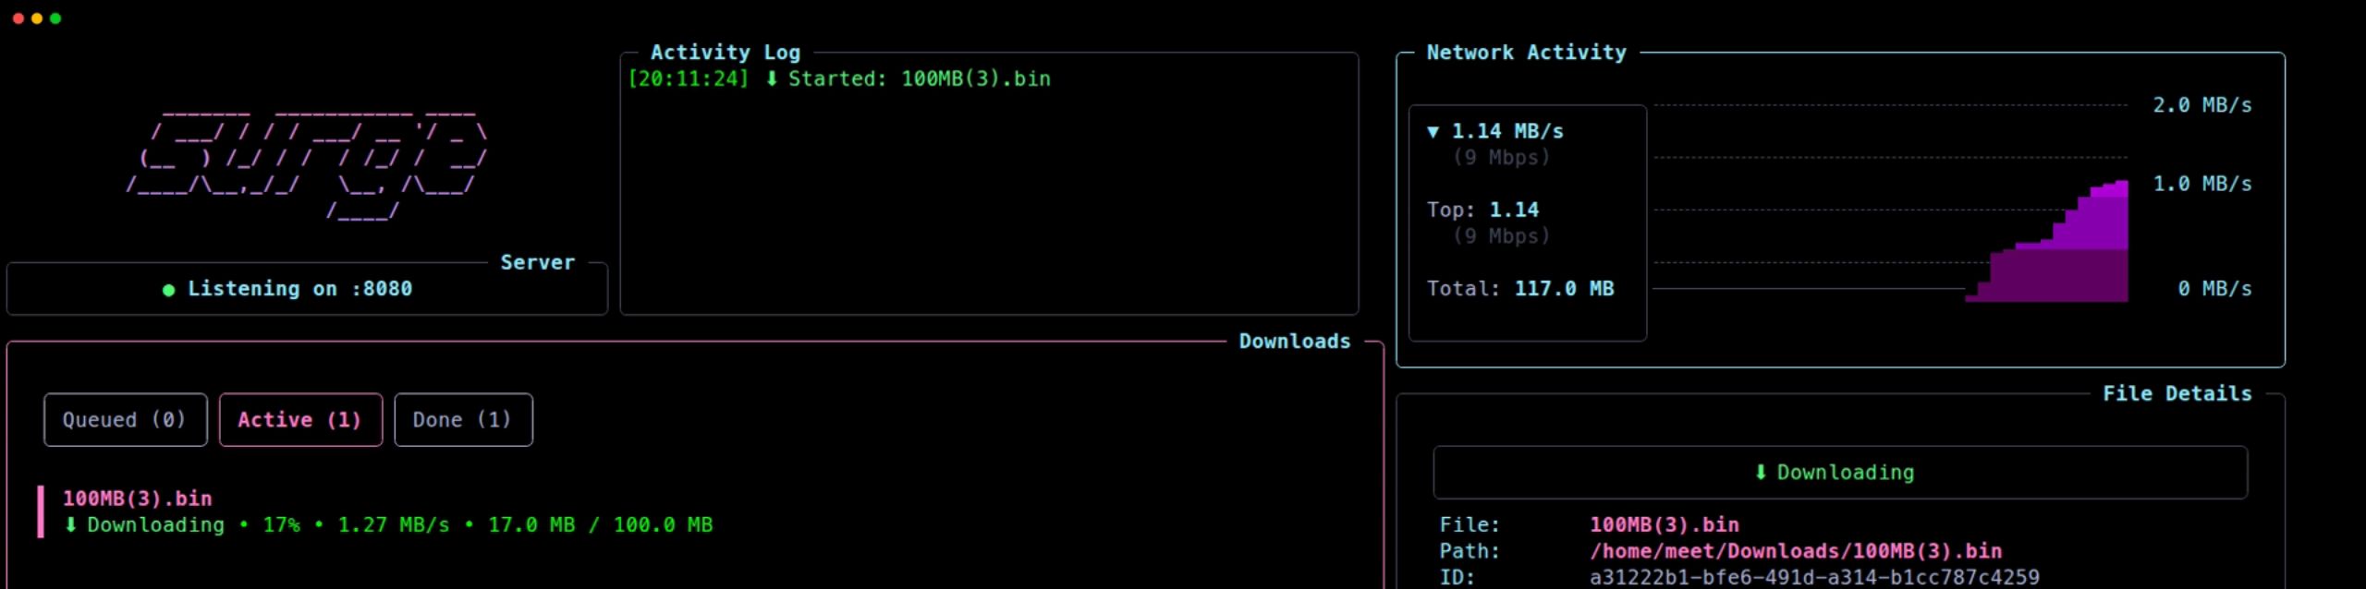The height and width of the screenshot is (589, 2366).
Task: Click the 20:11:24 timestamp in the Activity Log
Action: point(689,79)
